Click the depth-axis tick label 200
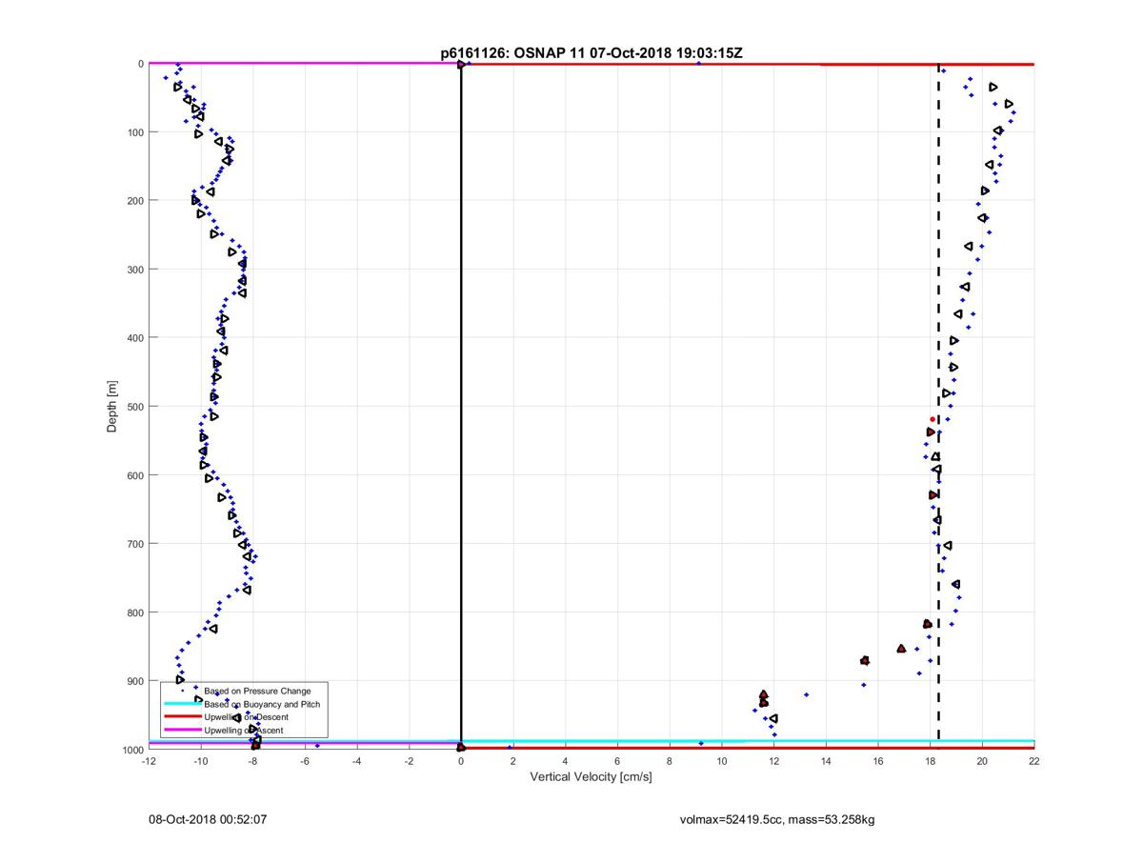The height and width of the screenshot is (843, 1143). (134, 201)
